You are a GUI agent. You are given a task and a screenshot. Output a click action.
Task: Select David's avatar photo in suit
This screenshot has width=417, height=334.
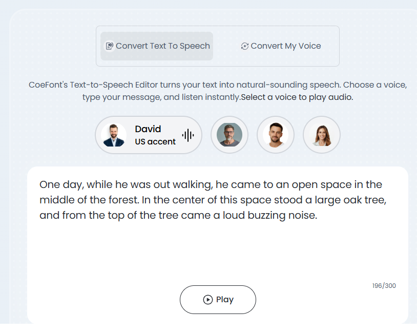(x=114, y=135)
